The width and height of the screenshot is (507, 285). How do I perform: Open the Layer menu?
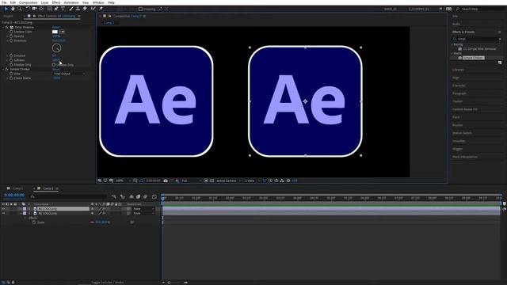pos(44,2)
